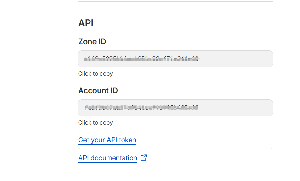This screenshot has width=300, height=181.
Task: Click the external link icon beside API documentation
Action: 144,158
